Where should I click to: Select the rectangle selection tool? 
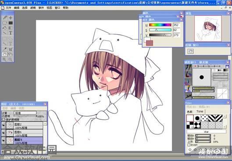pos(5,23)
